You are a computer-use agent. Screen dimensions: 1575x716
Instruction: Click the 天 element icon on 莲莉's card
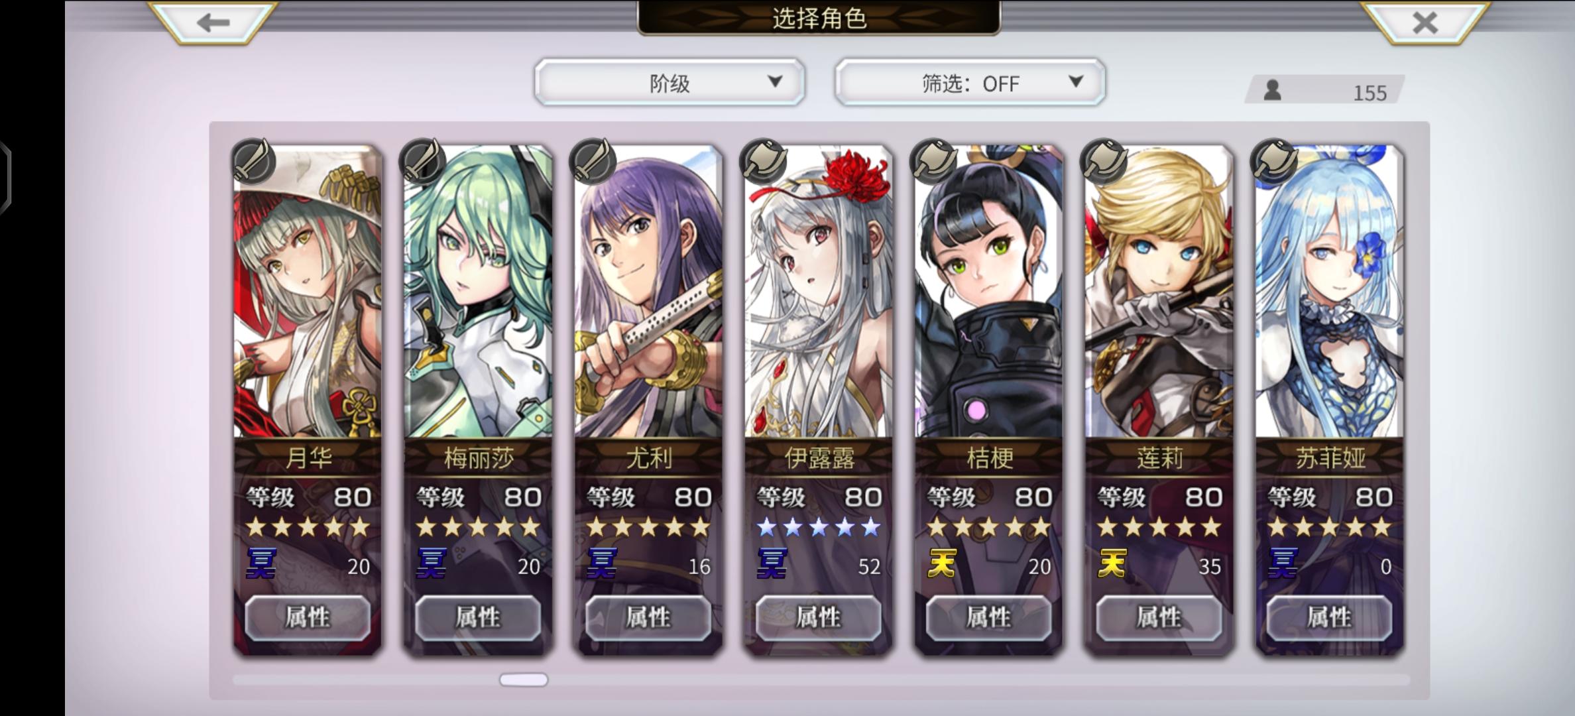point(1112,565)
